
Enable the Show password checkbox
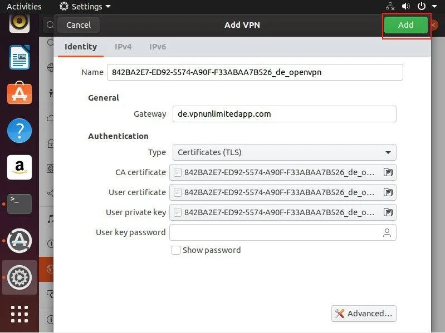coord(176,250)
